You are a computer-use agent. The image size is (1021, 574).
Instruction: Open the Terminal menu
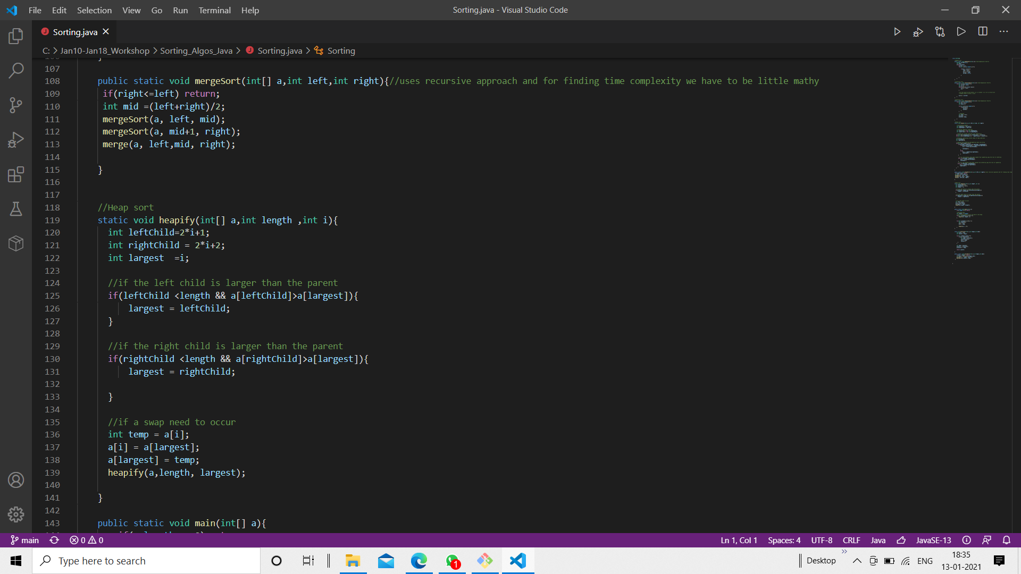click(x=214, y=10)
